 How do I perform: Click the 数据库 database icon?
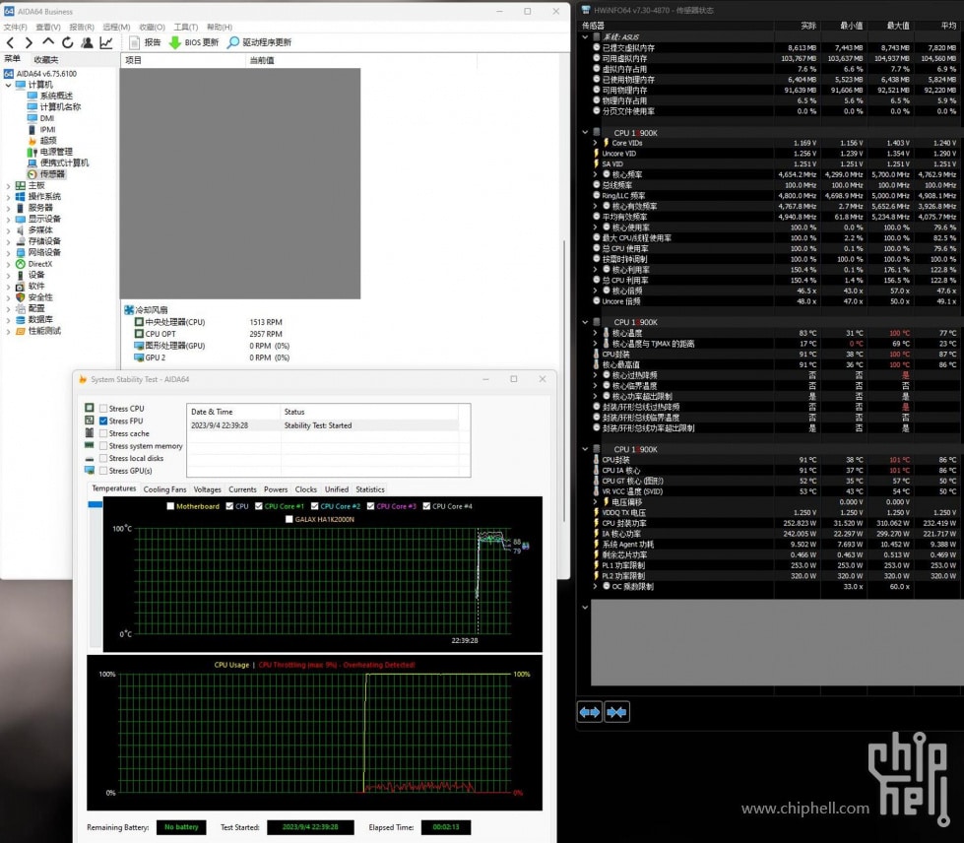click(21, 320)
